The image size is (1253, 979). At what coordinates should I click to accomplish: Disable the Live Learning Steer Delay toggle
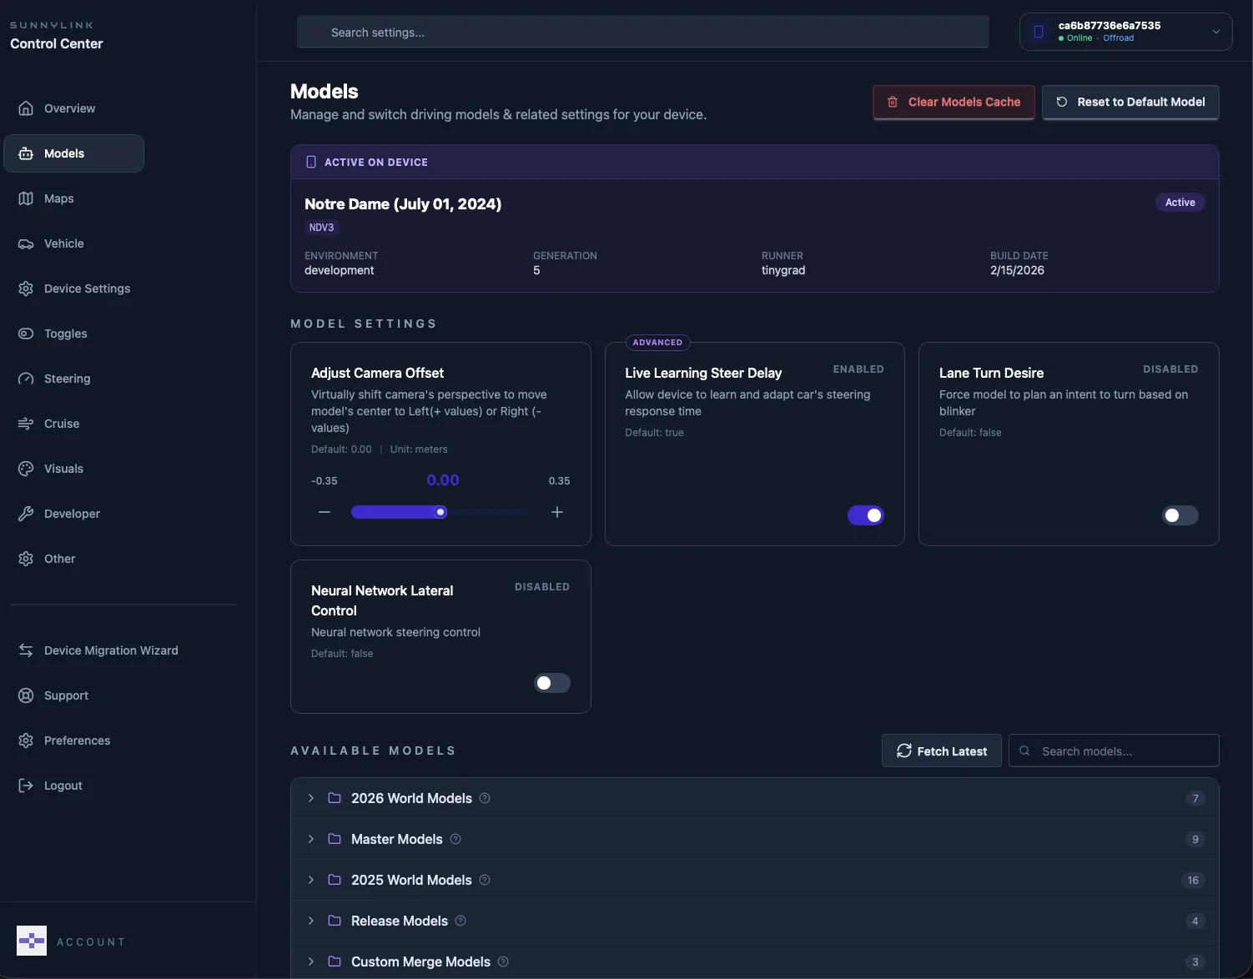click(x=865, y=515)
